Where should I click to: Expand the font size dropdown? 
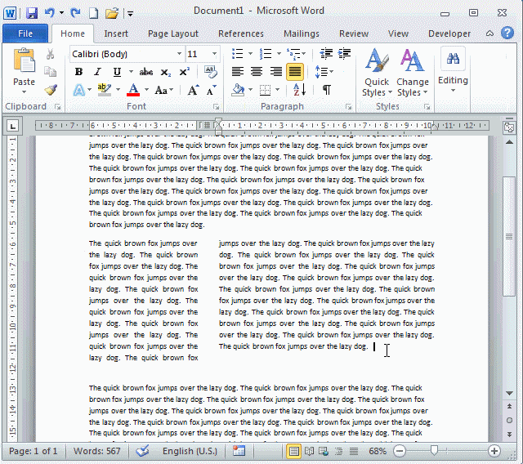pyautogui.click(x=215, y=54)
